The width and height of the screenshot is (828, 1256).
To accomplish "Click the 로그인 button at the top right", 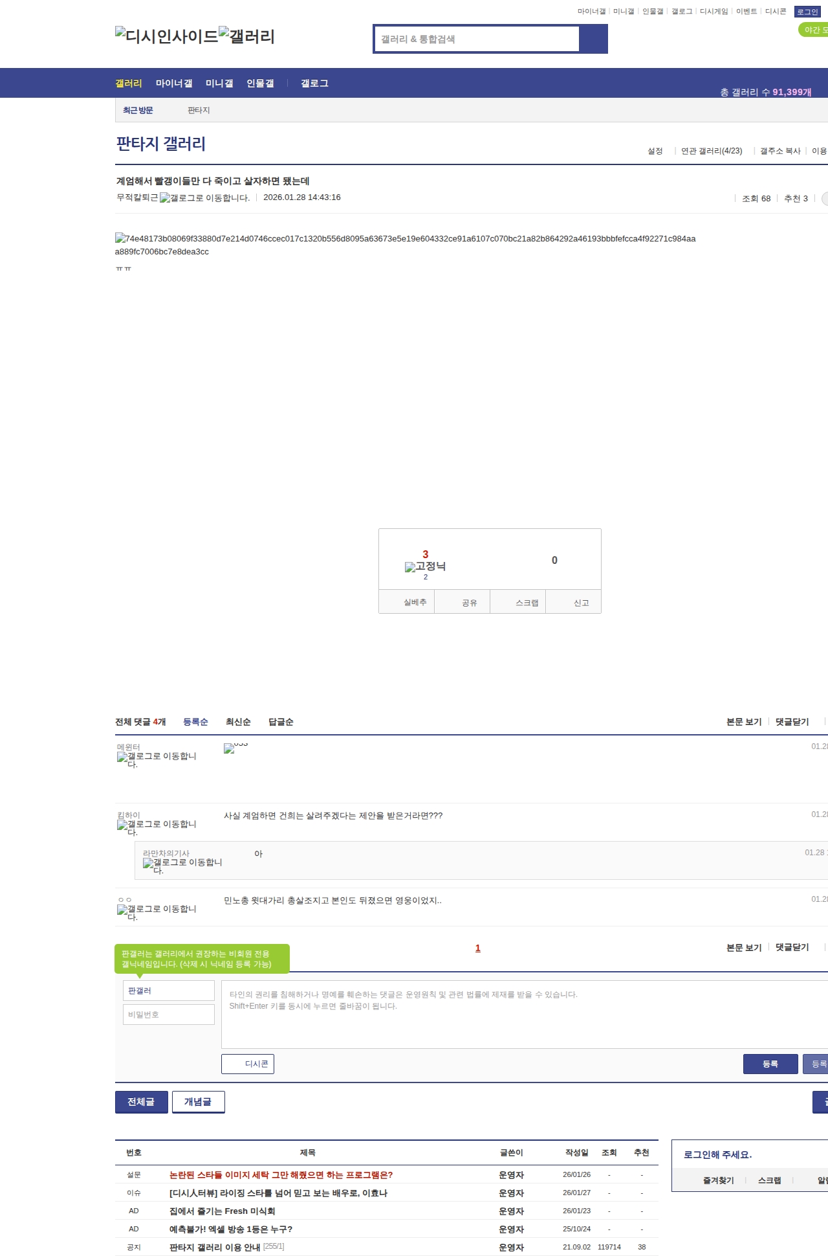I will point(807,12).
